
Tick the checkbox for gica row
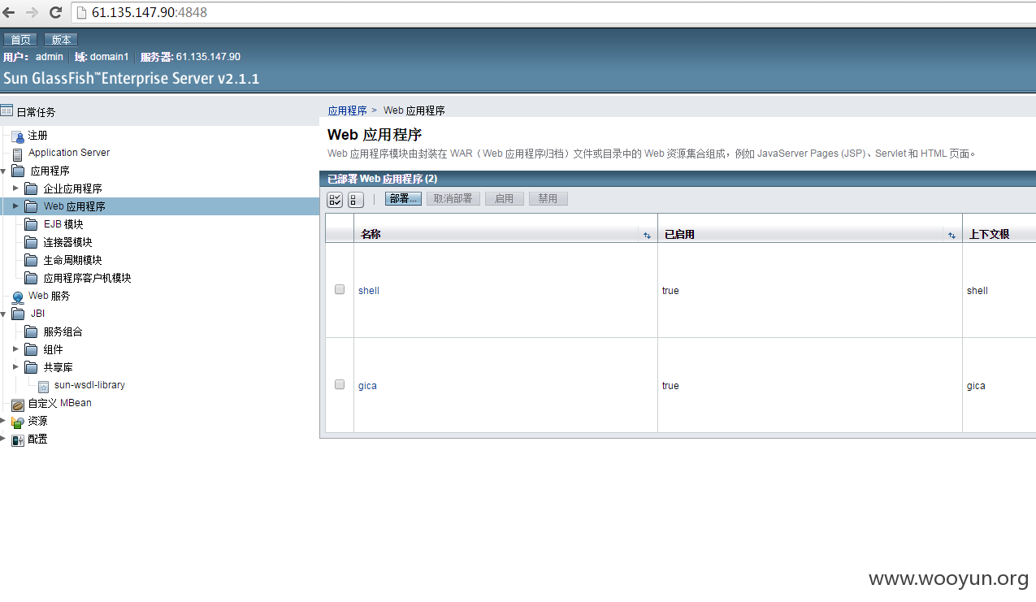point(340,384)
